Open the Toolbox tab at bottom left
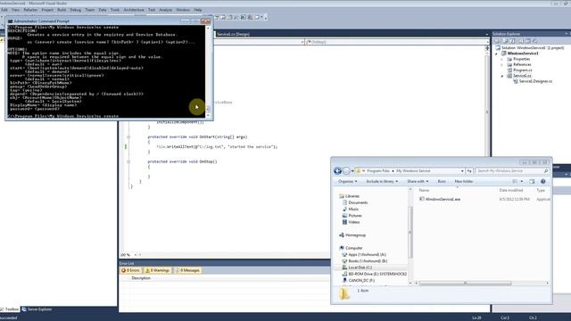 (x=10, y=309)
